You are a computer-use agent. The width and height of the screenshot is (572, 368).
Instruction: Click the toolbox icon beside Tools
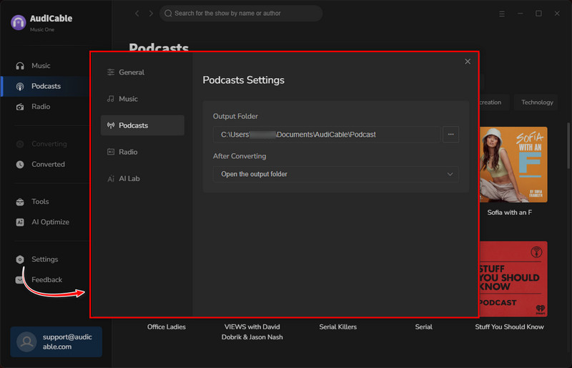coord(20,202)
